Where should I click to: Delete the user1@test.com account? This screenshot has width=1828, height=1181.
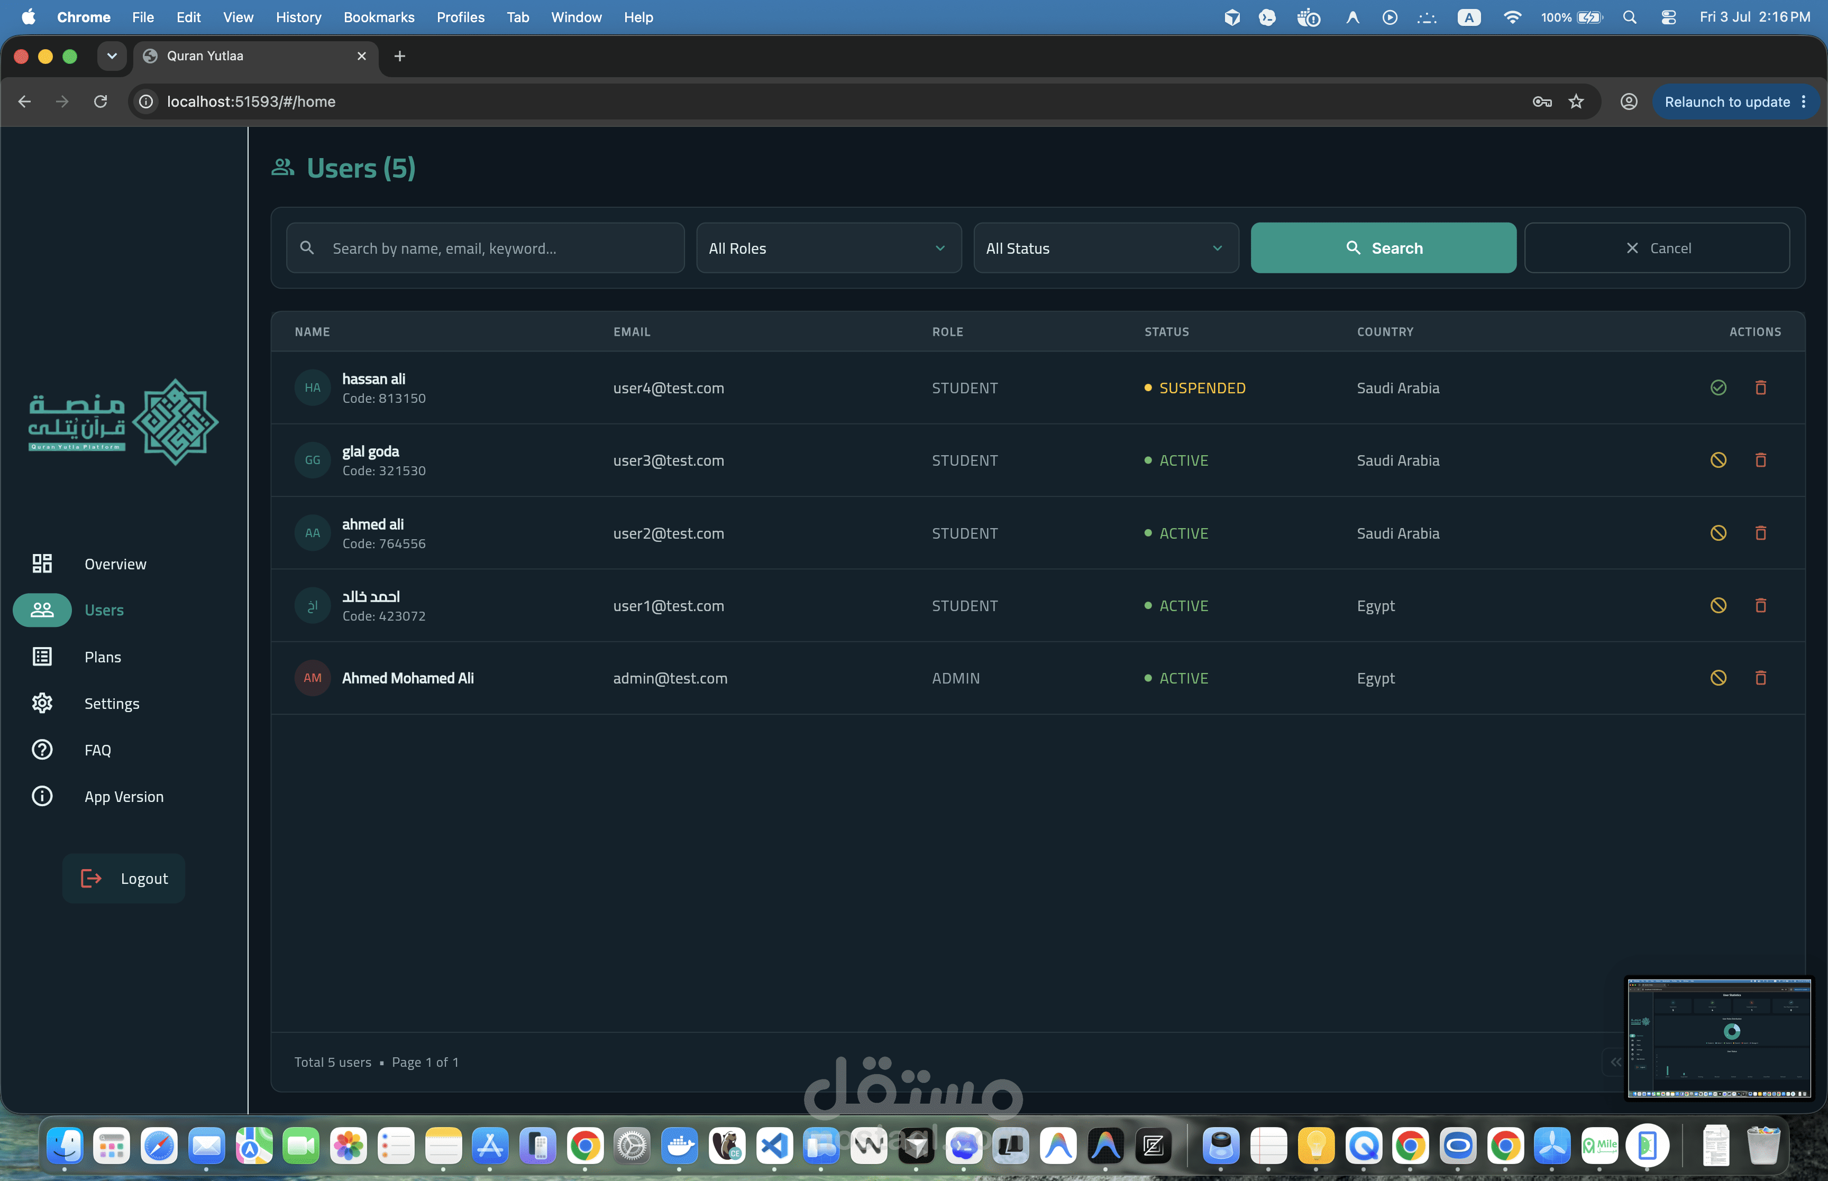pyautogui.click(x=1760, y=605)
